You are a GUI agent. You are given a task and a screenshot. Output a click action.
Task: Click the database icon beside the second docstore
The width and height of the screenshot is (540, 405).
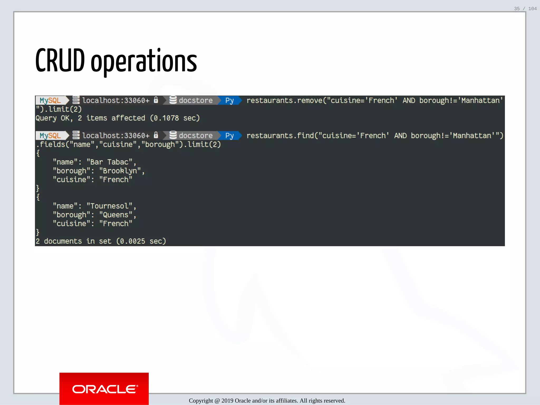[x=173, y=135]
